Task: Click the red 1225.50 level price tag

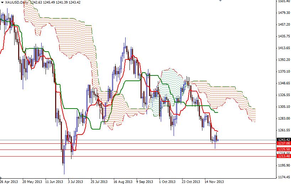Action: [284, 149]
